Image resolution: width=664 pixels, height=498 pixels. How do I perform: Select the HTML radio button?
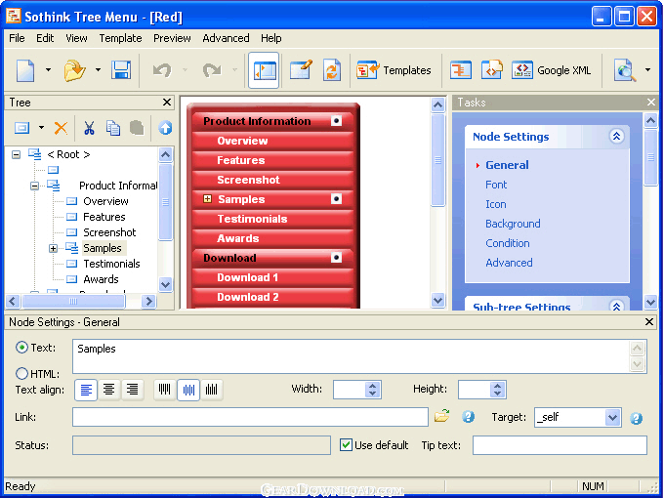click(21, 373)
